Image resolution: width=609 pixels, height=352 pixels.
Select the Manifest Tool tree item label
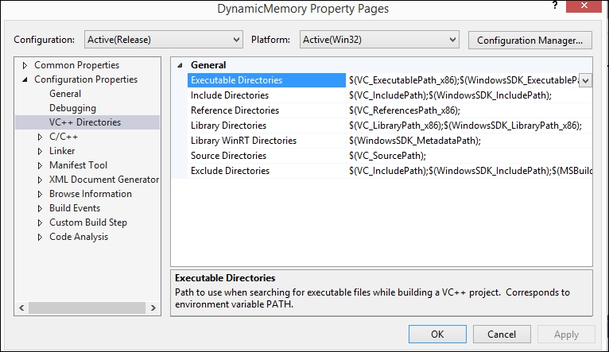click(78, 165)
